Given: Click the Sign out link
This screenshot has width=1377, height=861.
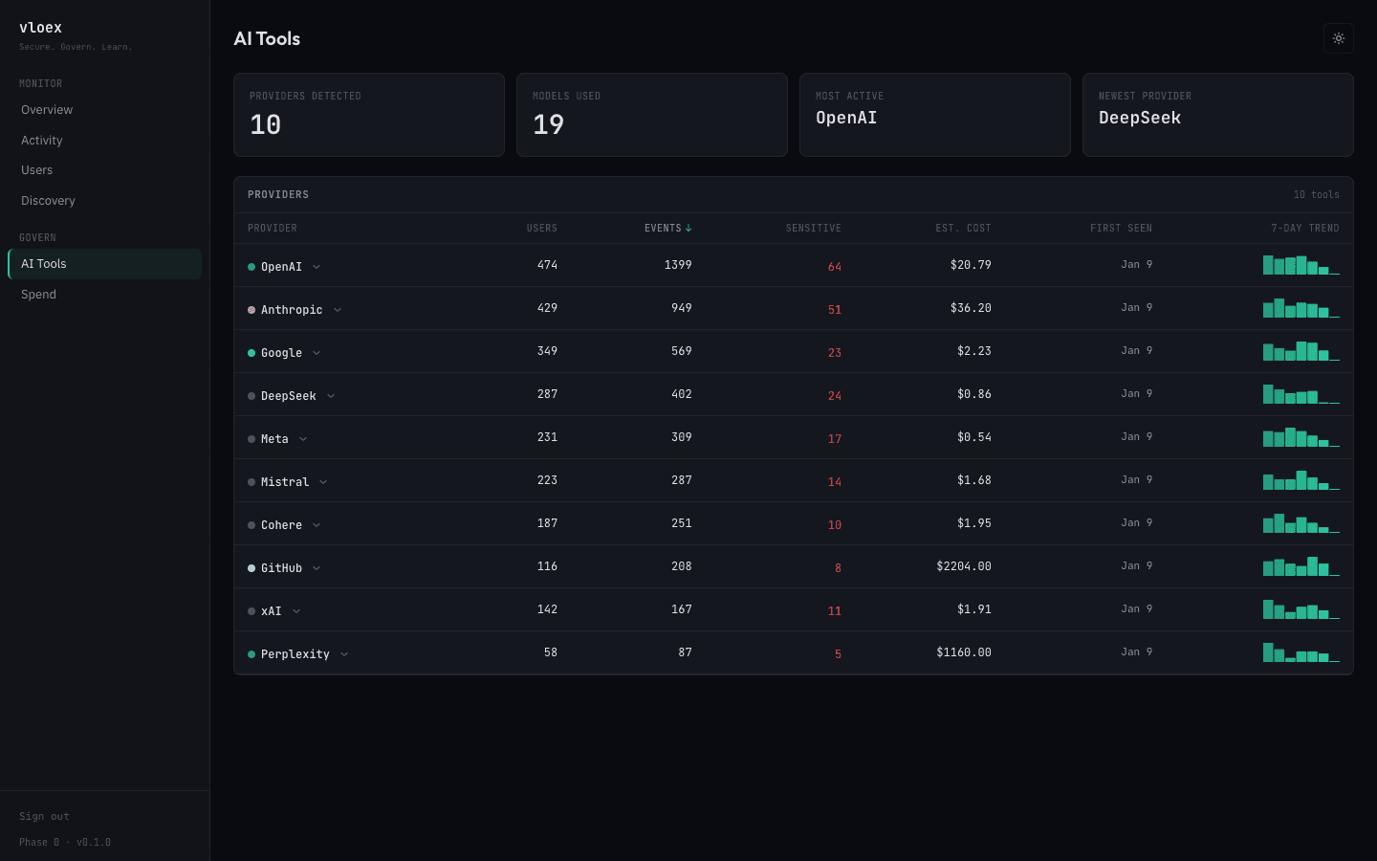Looking at the screenshot, I should (44, 816).
